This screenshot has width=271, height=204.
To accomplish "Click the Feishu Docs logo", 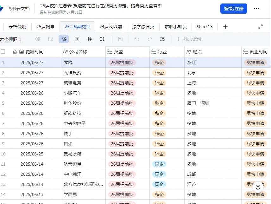I will pyautogui.click(x=2, y=9).
